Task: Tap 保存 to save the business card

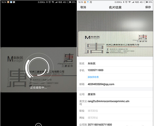Action: (x=148, y=7)
